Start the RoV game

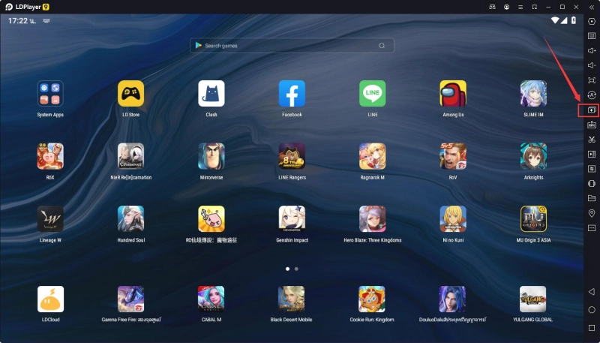point(453,156)
